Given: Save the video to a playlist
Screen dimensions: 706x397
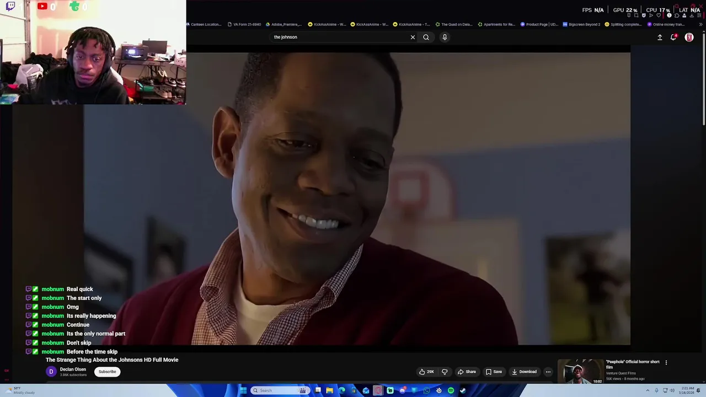Looking at the screenshot, I should [494, 372].
